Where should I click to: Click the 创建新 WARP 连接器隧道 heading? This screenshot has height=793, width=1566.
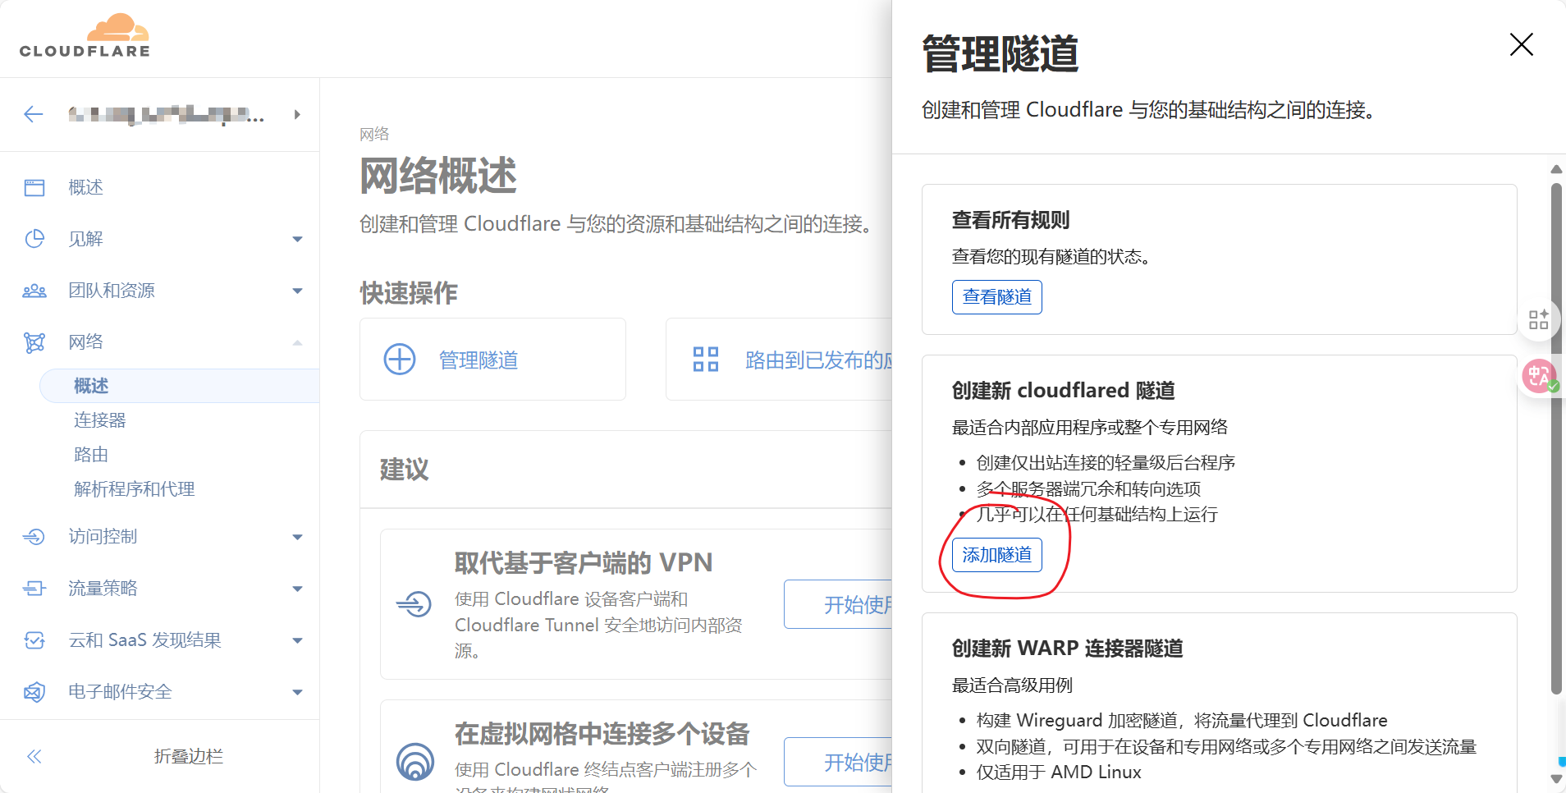coord(1068,649)
